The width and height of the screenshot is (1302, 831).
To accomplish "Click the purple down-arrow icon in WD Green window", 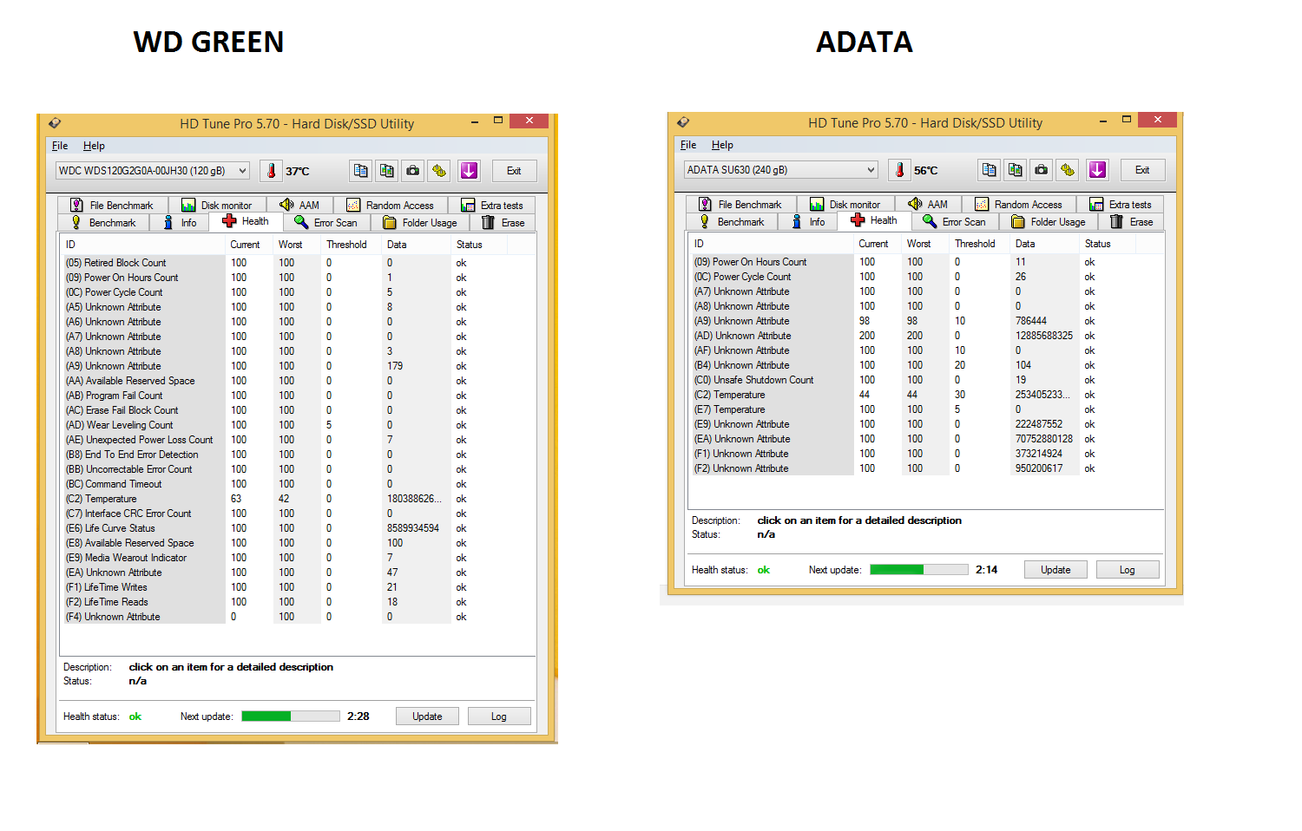I will (469, 171).
